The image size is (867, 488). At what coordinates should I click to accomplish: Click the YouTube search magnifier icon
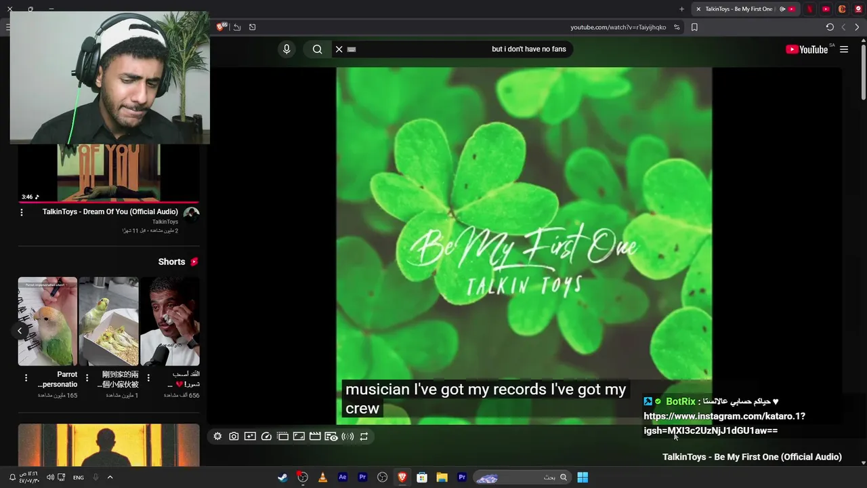(x=317, y=49)
